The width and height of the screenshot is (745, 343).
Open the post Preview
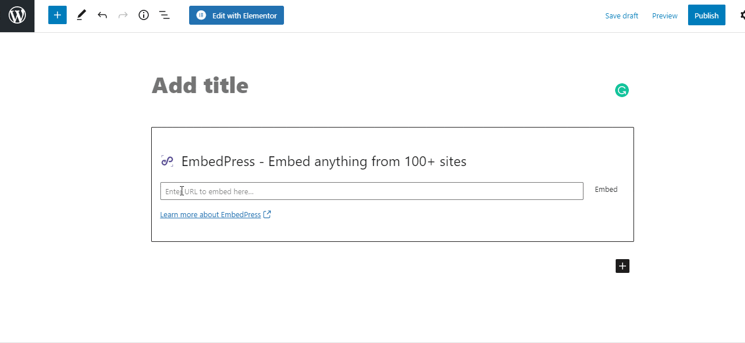pyautogui.click(x=665, y=16)
